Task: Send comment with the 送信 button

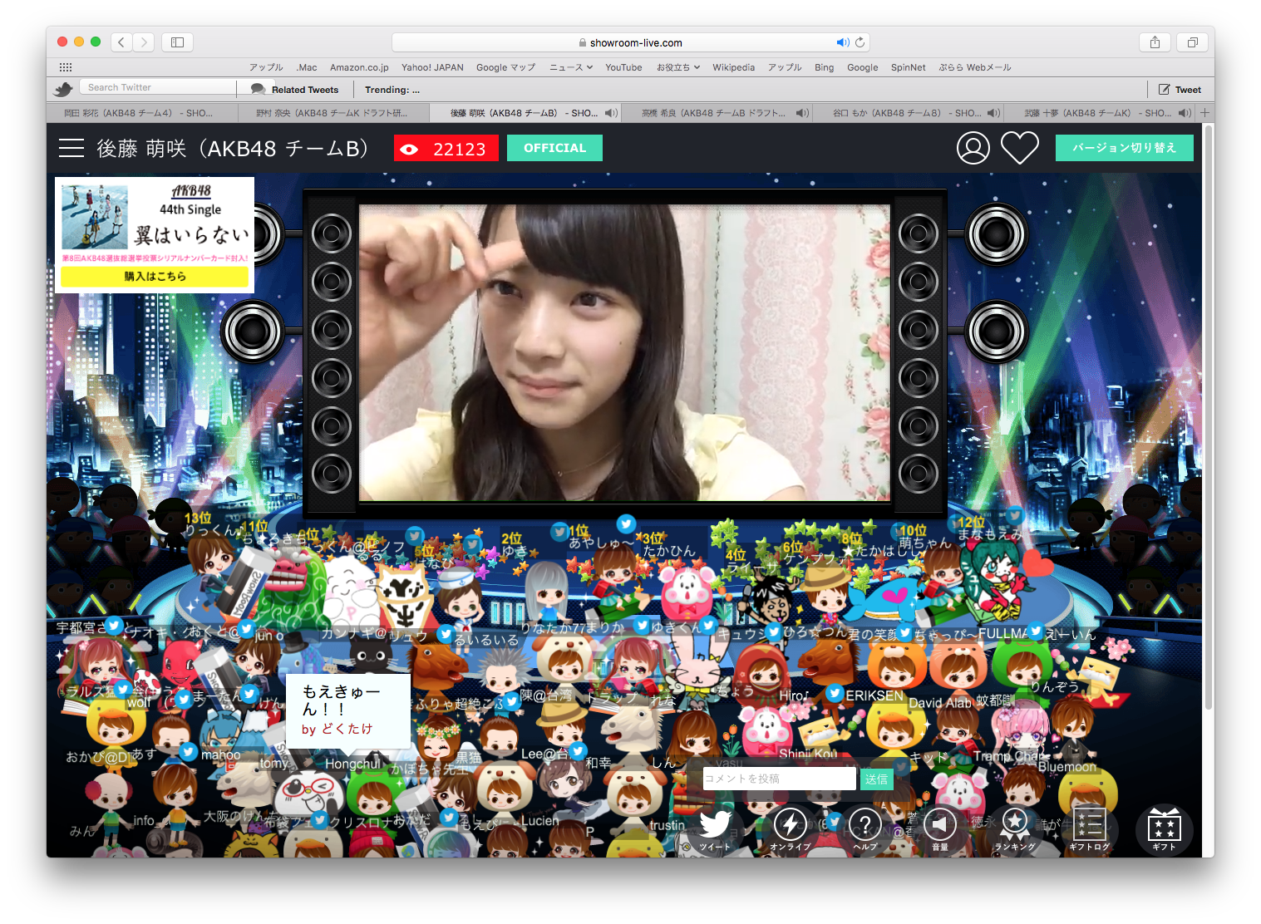Action: [876, 779]
